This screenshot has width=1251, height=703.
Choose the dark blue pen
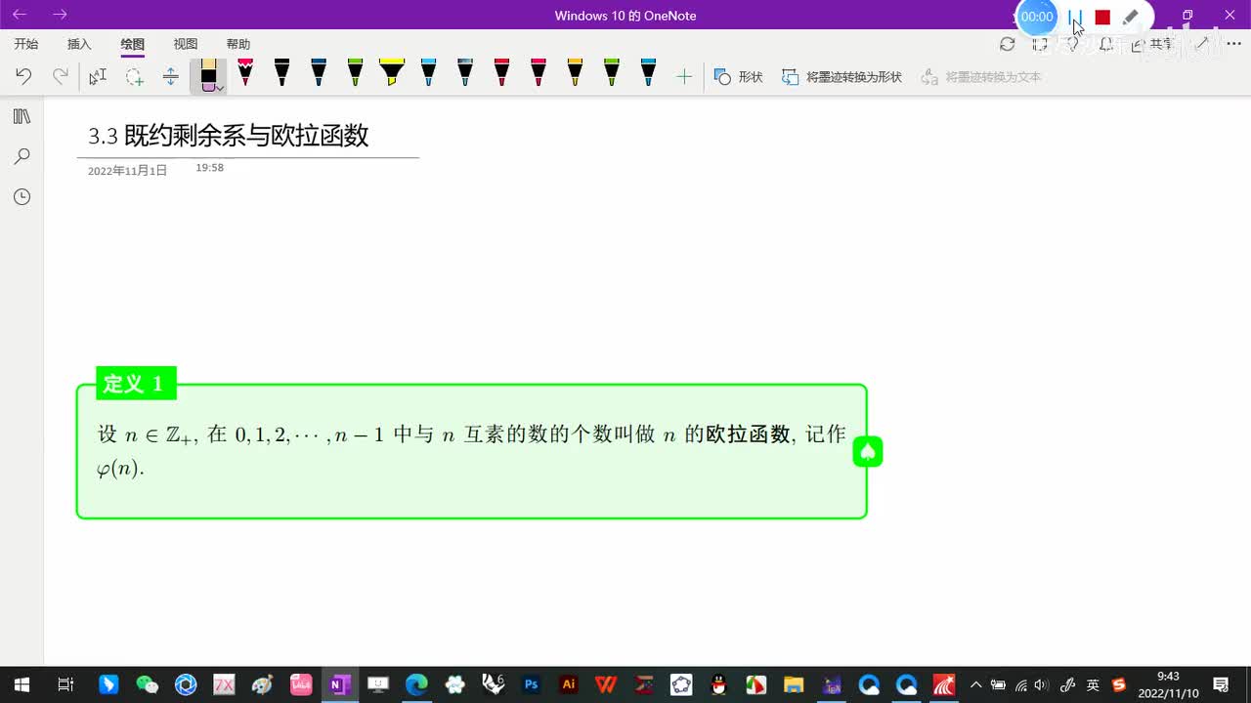click(x=319, y=72)
